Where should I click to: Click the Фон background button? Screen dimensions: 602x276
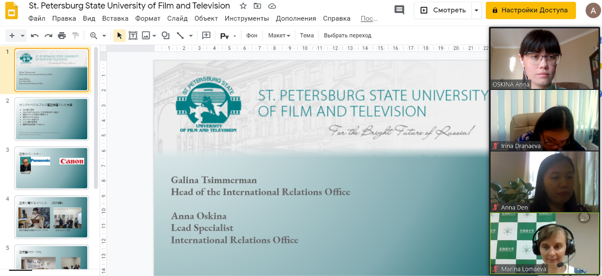[252, 36]
